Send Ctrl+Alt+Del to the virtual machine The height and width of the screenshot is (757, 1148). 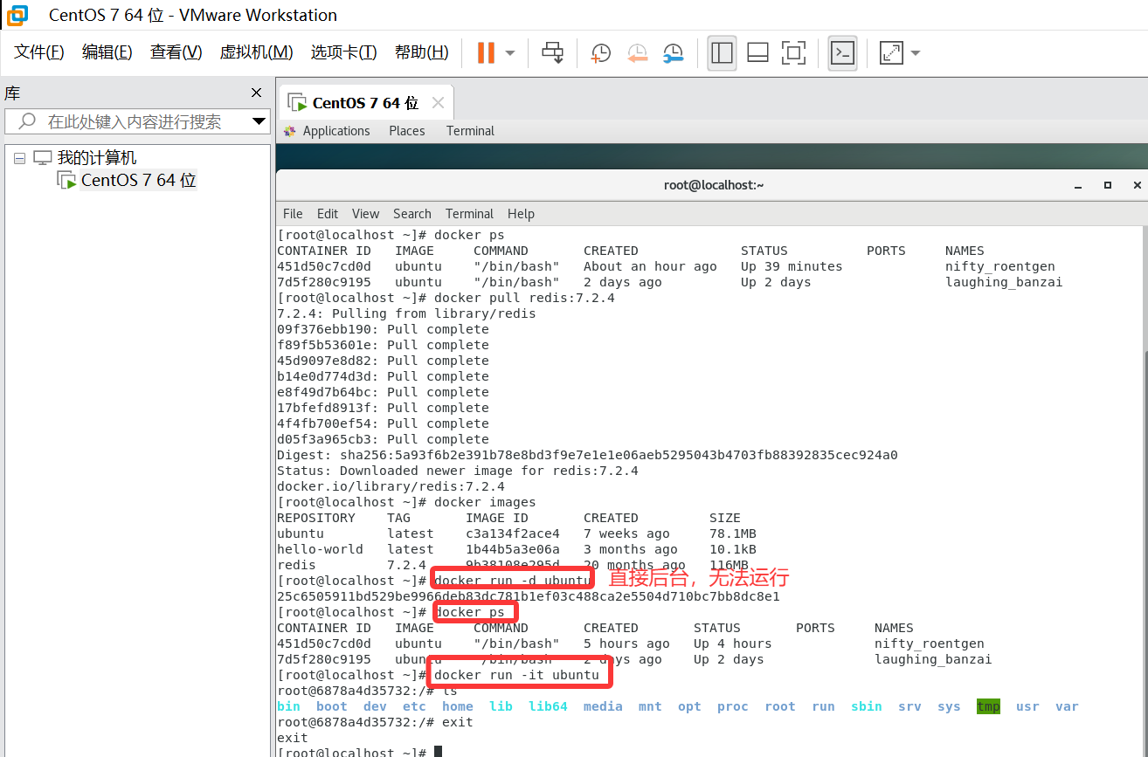[554, 53]
